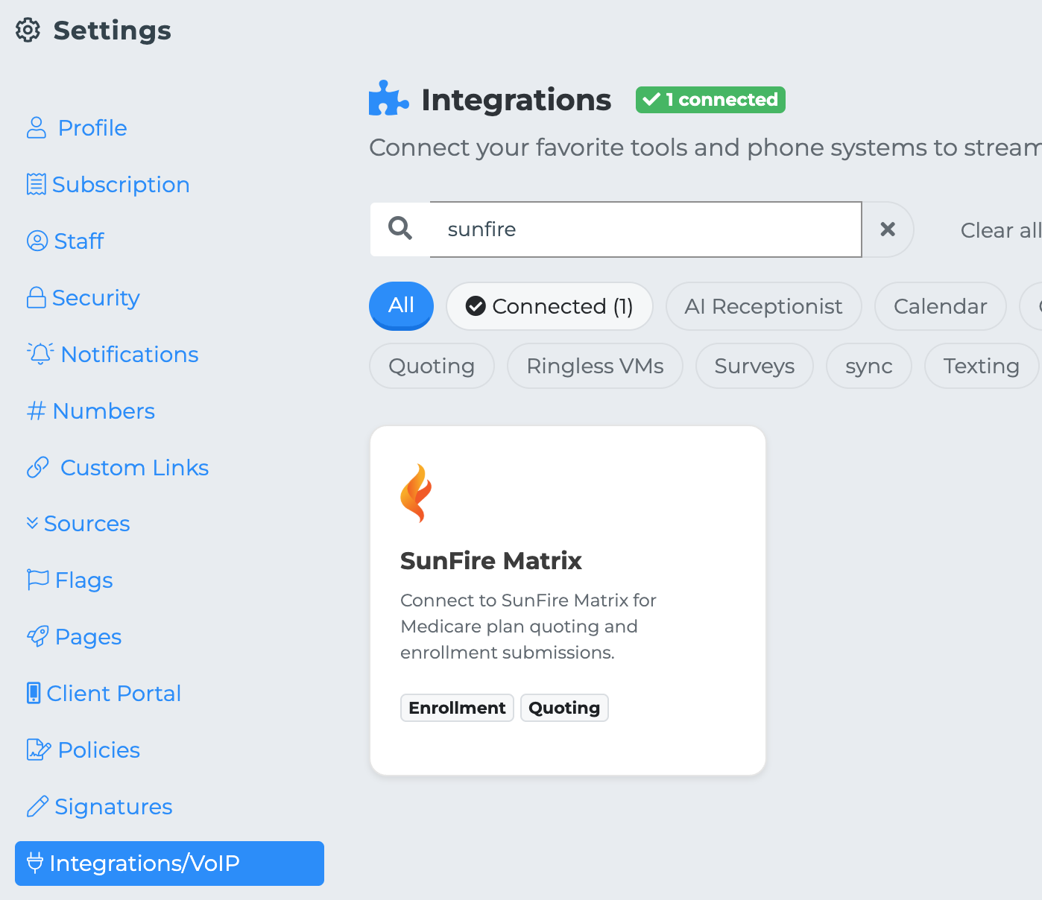Clear the search text with X button
Viewport: 1042px width, 900px height.
[x=888, y=229]
